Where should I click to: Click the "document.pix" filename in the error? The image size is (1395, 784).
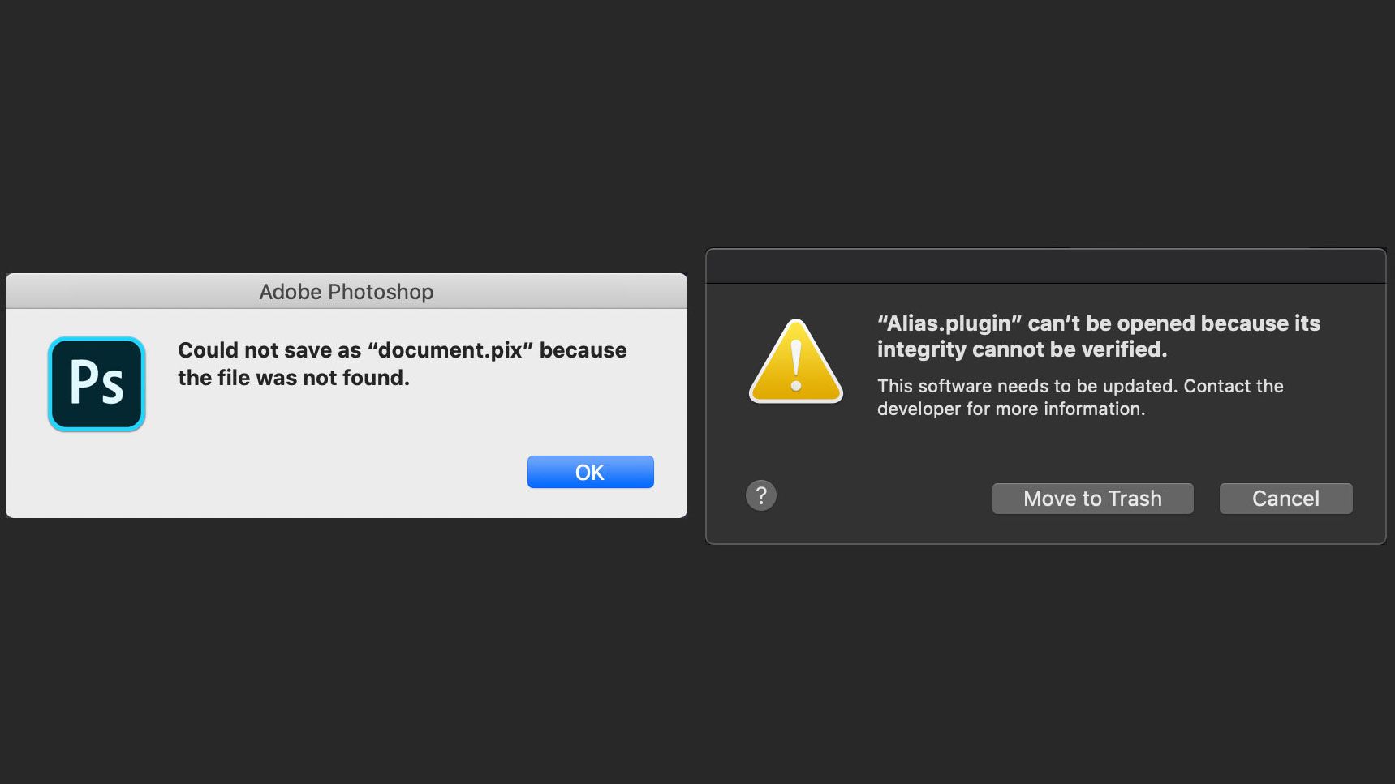[450, 350]
